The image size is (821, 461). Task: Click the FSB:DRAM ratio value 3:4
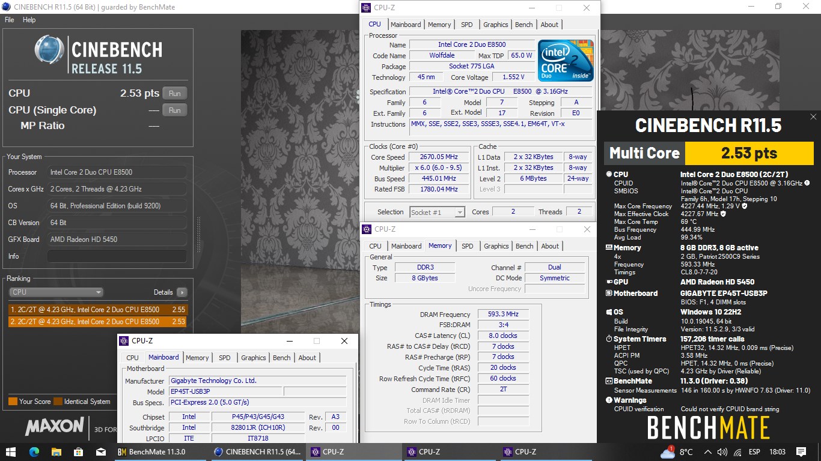click(x=504, y=325)
